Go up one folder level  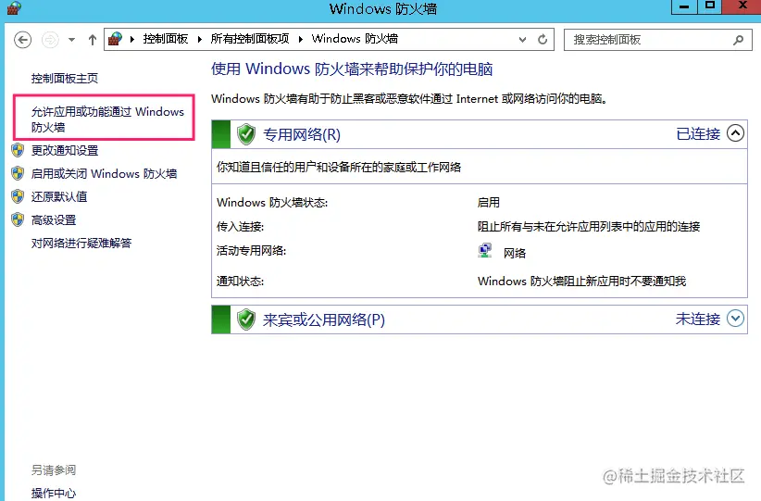tap(93, 40)
